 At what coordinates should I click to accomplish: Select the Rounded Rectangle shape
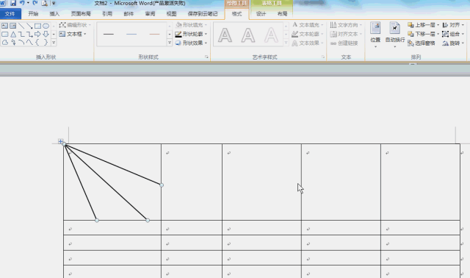click(5, 35)
